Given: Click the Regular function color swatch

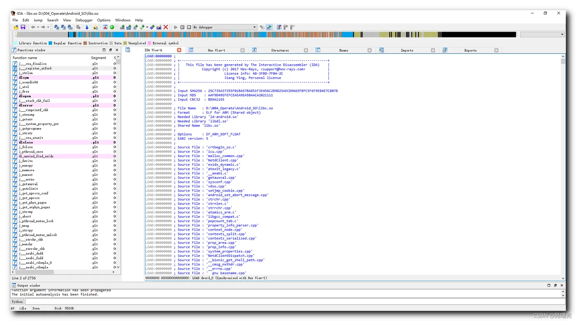Looking at the screenshot, I should coord(50,43).
